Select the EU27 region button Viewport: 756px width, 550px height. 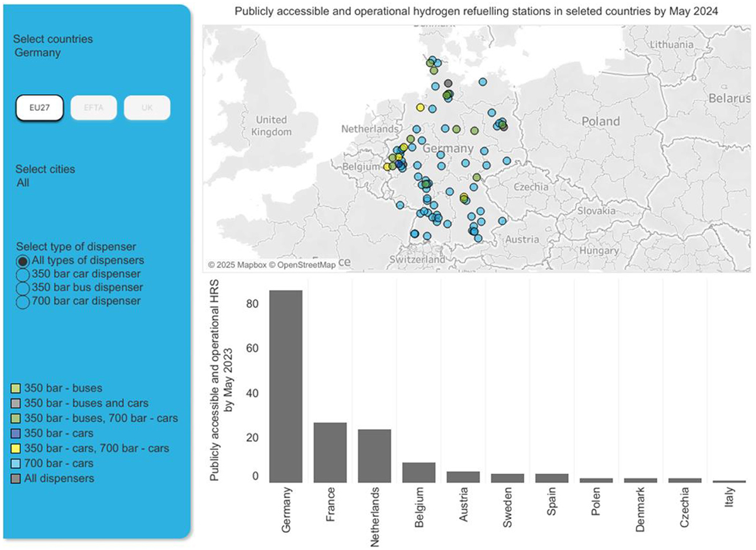[39, 108]
